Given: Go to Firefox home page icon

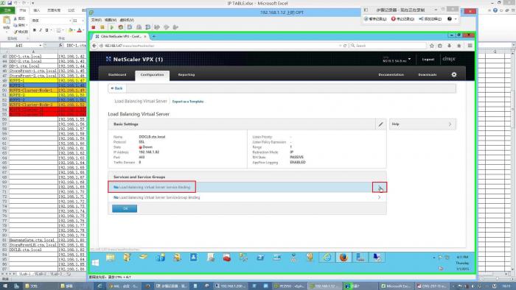Looking at the screenshot, I should (x=459, y=46).
